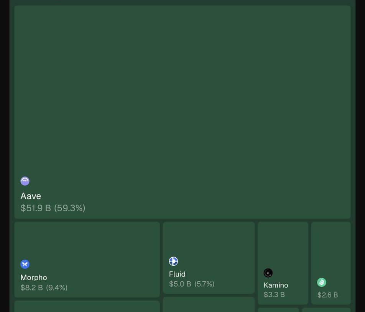This screenshot has width=365, height=312.
Task: Click the $51.9 B (59.3%) value text
Action: click(x=53, y=208)
